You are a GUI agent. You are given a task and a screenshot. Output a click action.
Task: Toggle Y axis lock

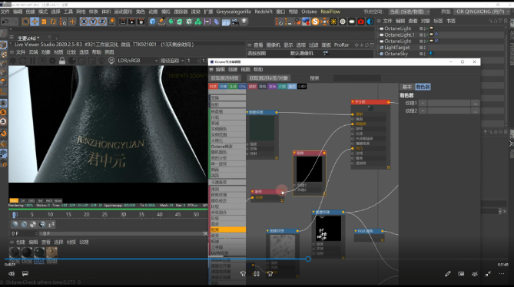click(x=93, y=21)
